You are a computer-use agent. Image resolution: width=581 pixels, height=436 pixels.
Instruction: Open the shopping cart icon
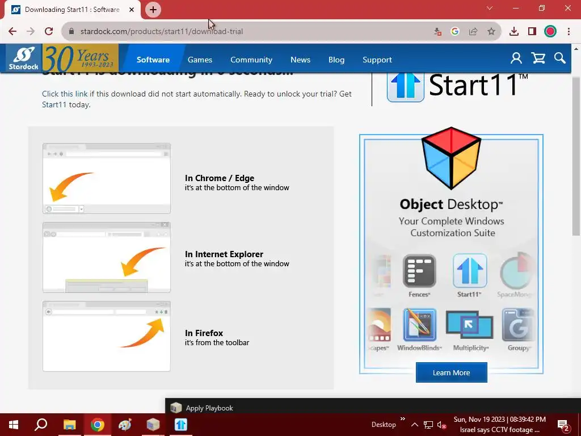538,58
